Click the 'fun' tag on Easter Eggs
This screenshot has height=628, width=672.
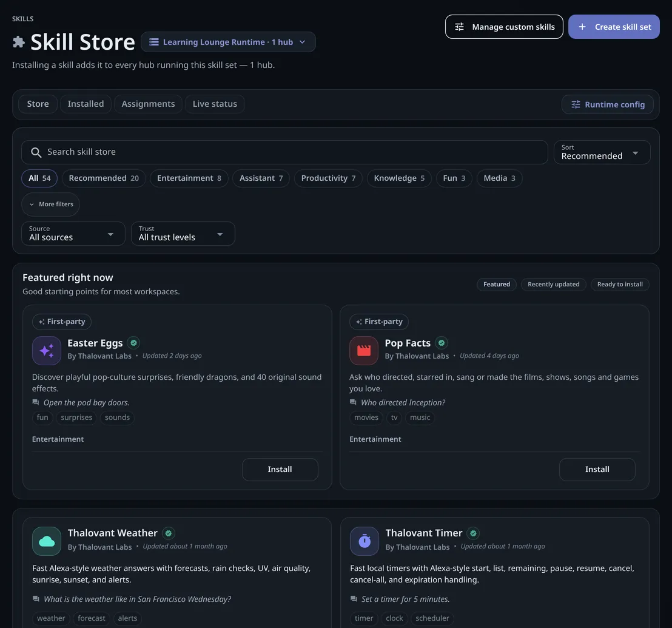click(x=42, y=417)
